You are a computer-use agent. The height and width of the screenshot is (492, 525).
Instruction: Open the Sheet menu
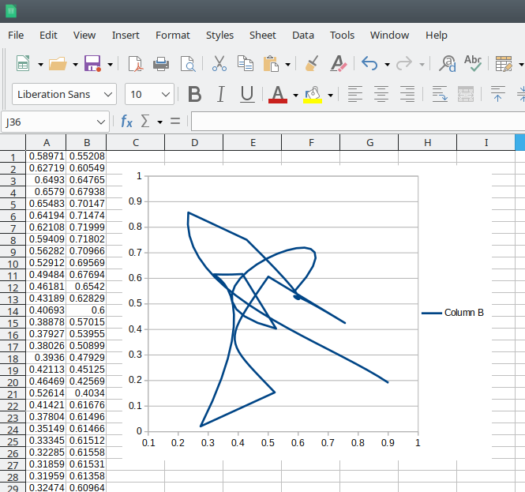tap(263, 35)
